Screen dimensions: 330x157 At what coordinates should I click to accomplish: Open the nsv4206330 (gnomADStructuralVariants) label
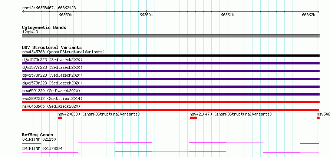coord(99,114)
